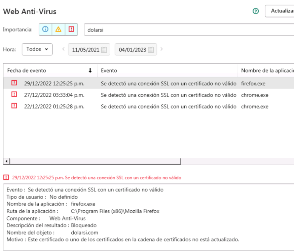Image resolution: width=294 pixels, height=252 pixels.
Task: Open calendar picker for 11/05/2021
Action: point(104,50)
